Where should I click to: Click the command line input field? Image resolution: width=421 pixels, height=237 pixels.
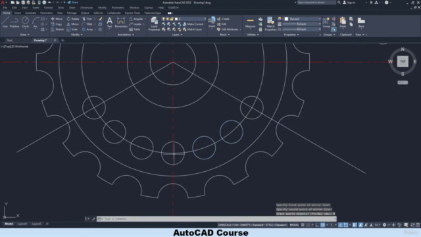click(216, 219)
